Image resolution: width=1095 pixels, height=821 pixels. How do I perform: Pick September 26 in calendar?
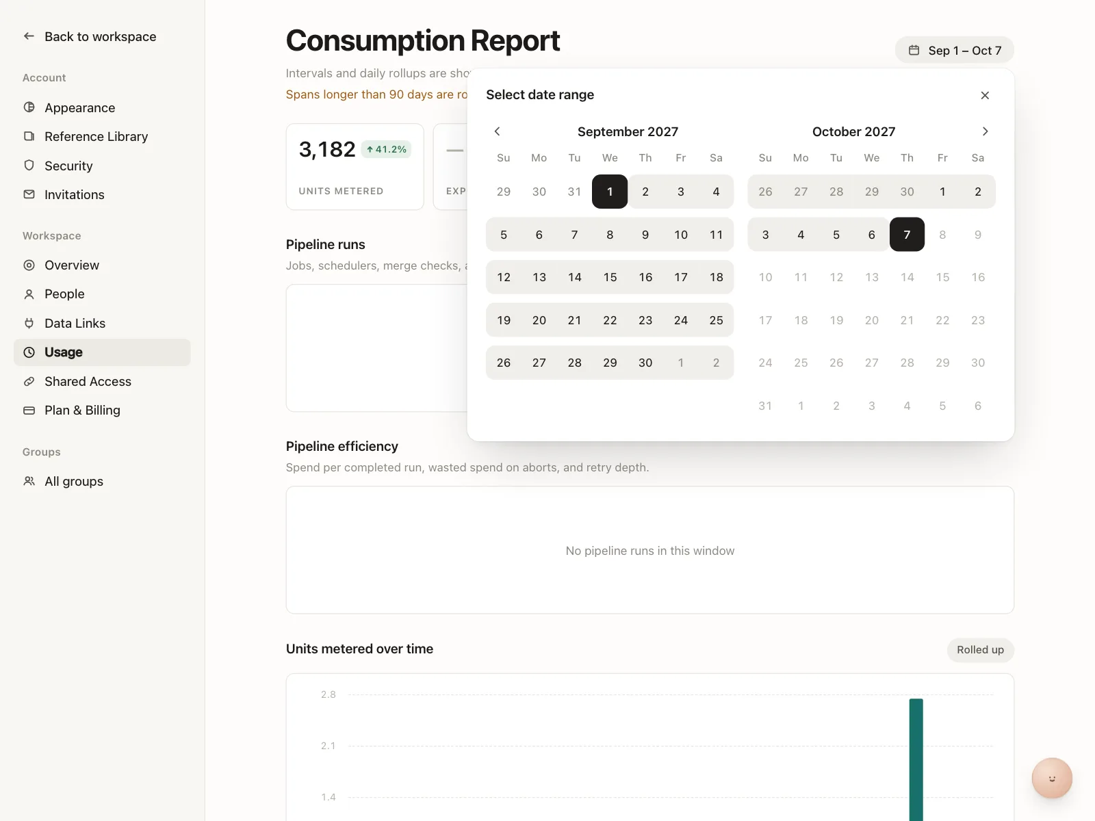point(504,363)
